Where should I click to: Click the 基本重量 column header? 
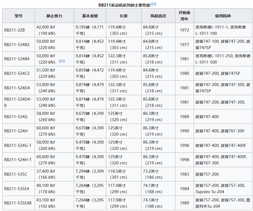coord(90,16)
